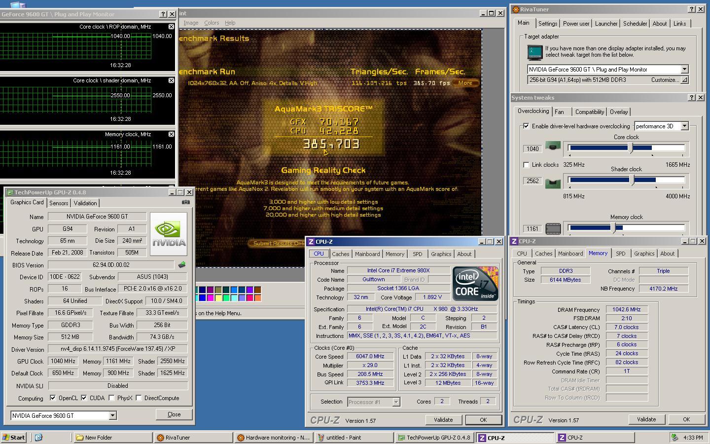Image resolution: width=710 pixels, height=444 pixels.
Task: Click OK in the CPU-Z memory window
Action: point(686,419)
